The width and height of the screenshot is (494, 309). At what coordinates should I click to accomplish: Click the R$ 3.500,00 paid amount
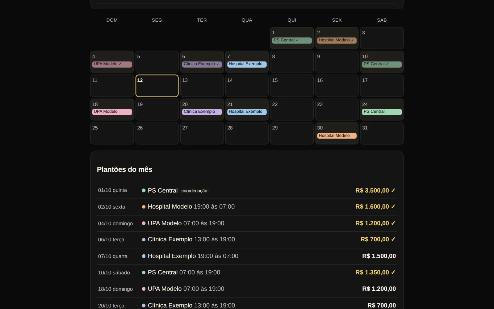tap(375, 190)
